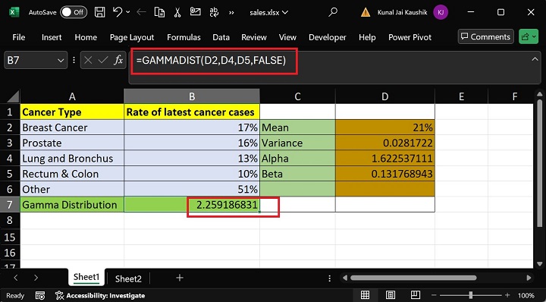Open the Help tab

coord(367,37)
